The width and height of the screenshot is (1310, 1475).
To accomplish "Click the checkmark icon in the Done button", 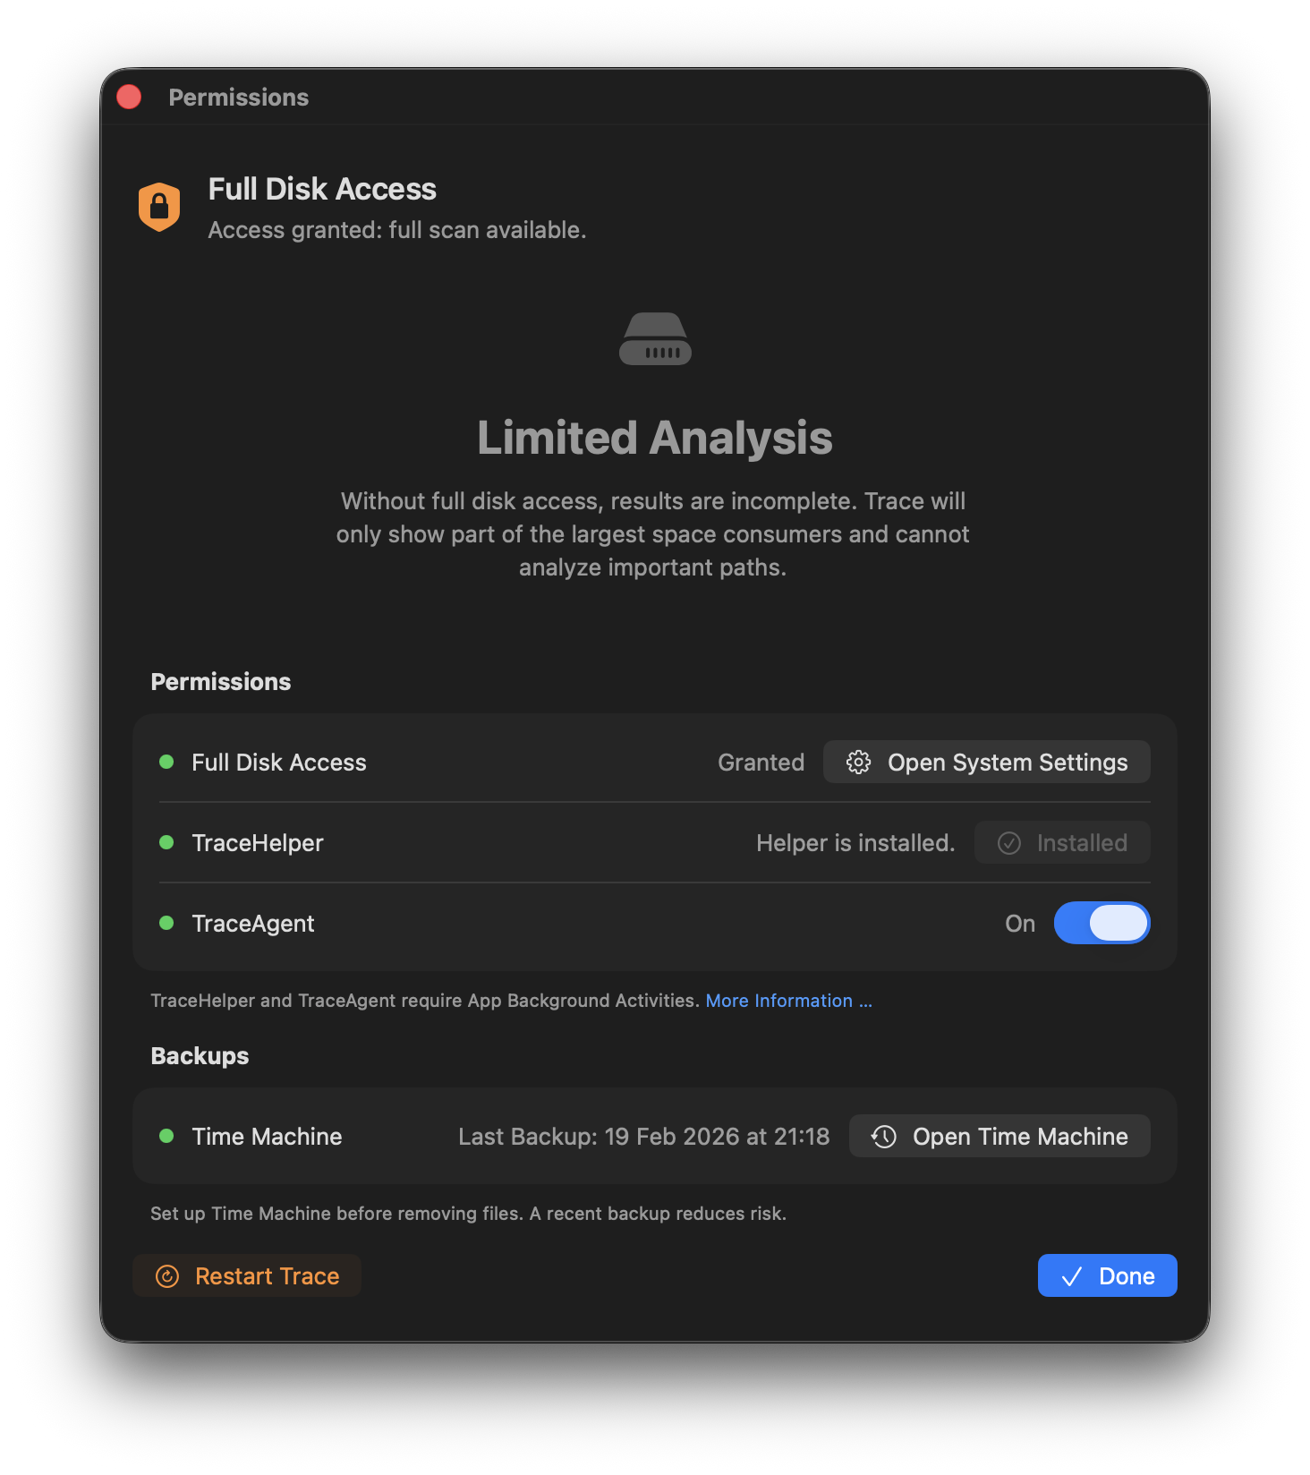I will 1071,1276.
